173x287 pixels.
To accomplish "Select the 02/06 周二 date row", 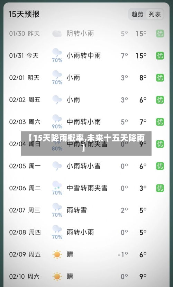I will point(86,188).
